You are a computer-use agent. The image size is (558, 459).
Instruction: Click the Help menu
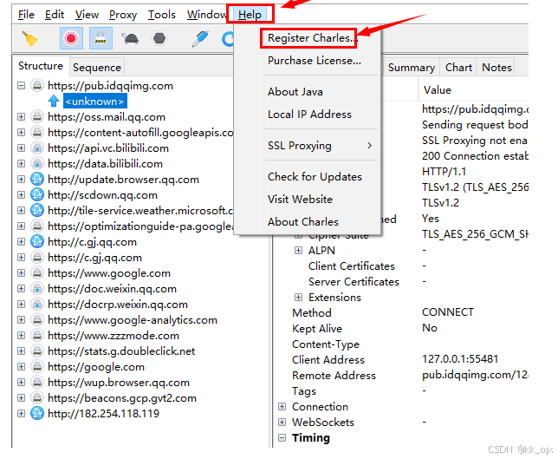point(250,15)
